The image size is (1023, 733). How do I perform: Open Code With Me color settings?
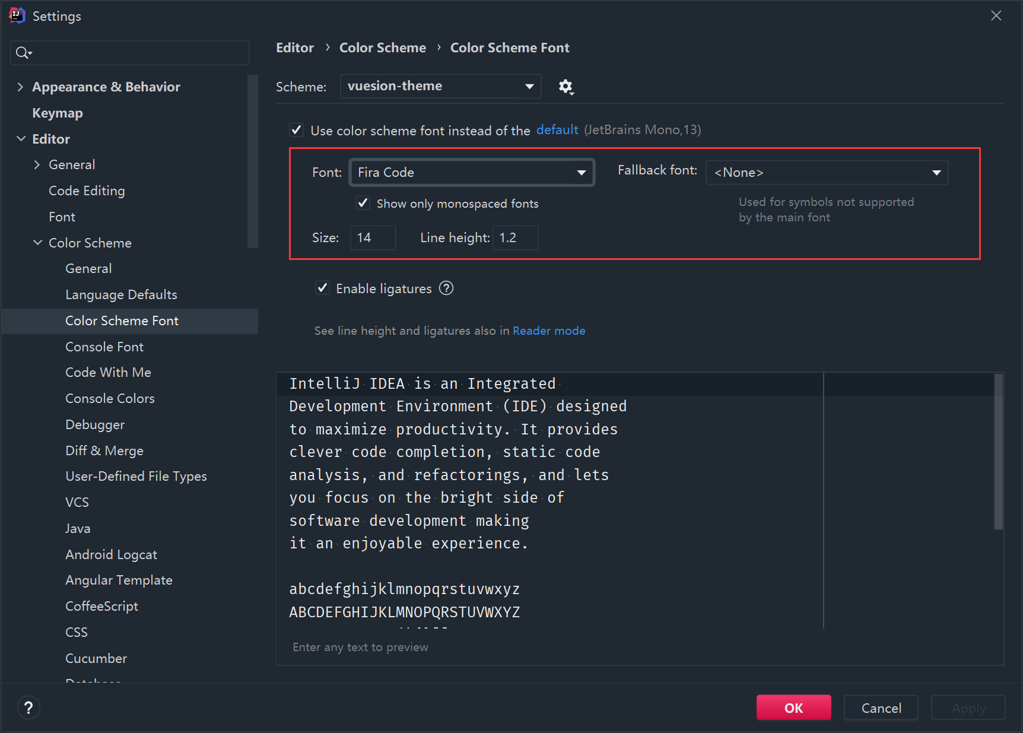point(108,372)
